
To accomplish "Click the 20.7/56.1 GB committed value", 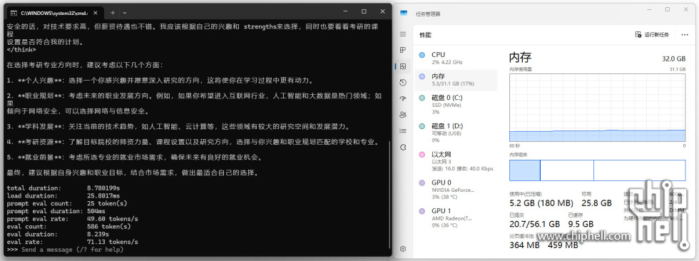I will tap(534, 224).
